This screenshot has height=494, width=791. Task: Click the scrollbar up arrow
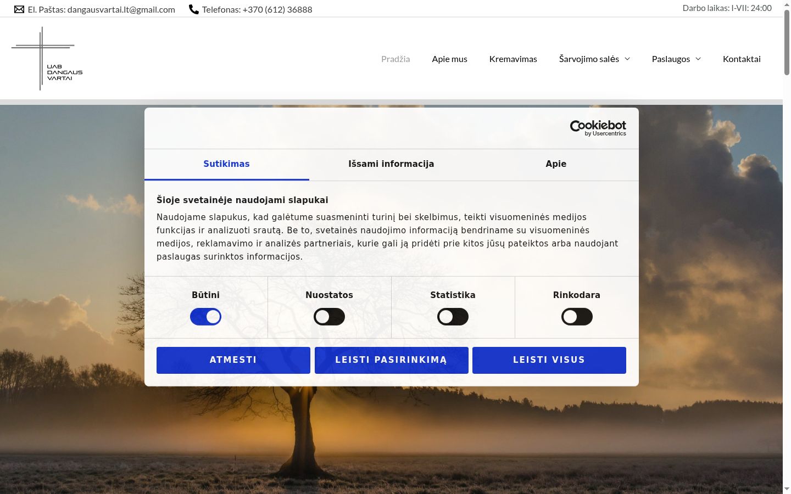pyautogui.click(x=787, y=4)
